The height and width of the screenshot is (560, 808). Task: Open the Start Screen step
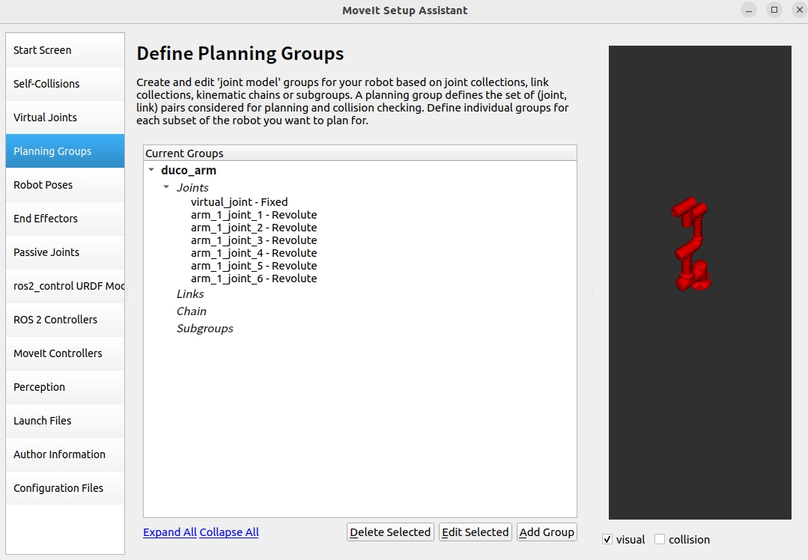pos(65,50)
